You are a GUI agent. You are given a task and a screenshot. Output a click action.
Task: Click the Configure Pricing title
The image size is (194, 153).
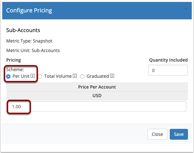point(29,10)
